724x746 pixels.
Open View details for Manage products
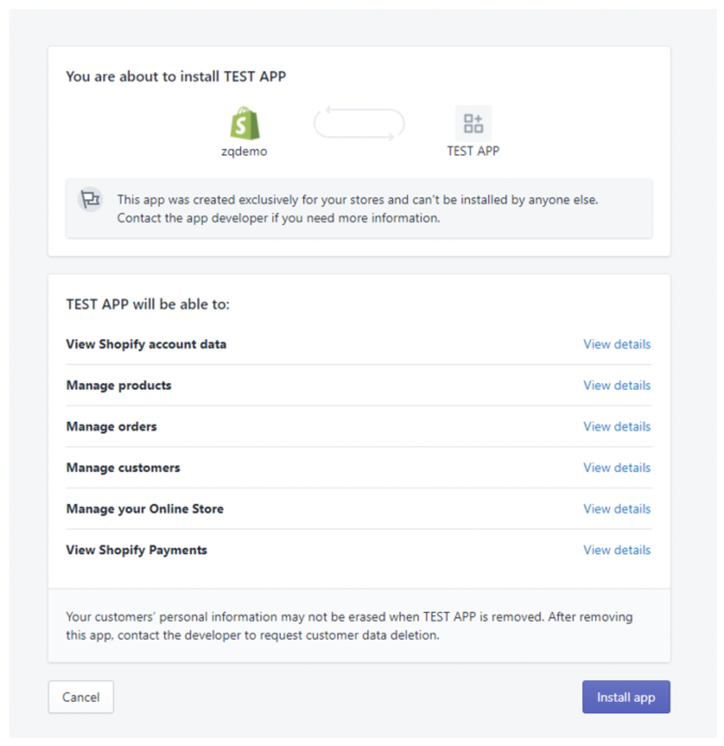pos(617,386)
